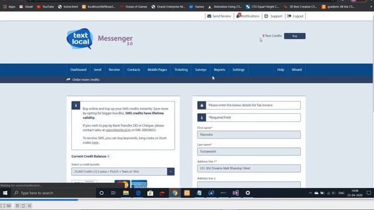
Task: Open the Windows Start menu
Action: (5, 193)
